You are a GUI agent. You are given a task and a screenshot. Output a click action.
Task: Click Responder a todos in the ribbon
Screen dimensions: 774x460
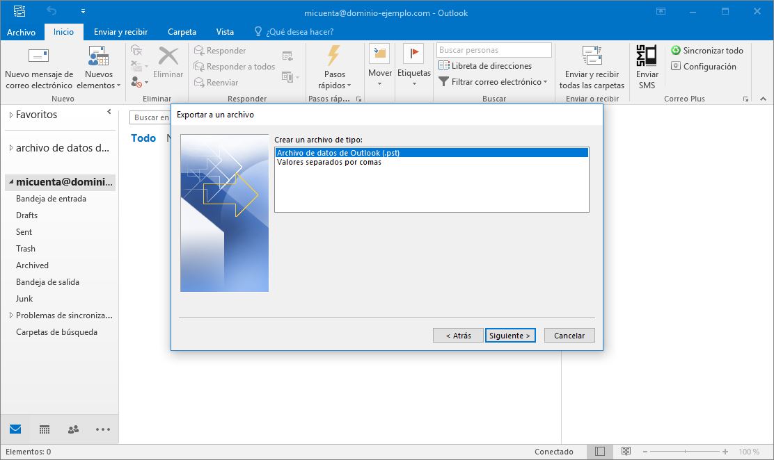pyautogui.click(x=235, y=66)
